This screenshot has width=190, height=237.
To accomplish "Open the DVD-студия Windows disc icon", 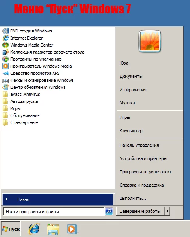I will coord(5,31).
